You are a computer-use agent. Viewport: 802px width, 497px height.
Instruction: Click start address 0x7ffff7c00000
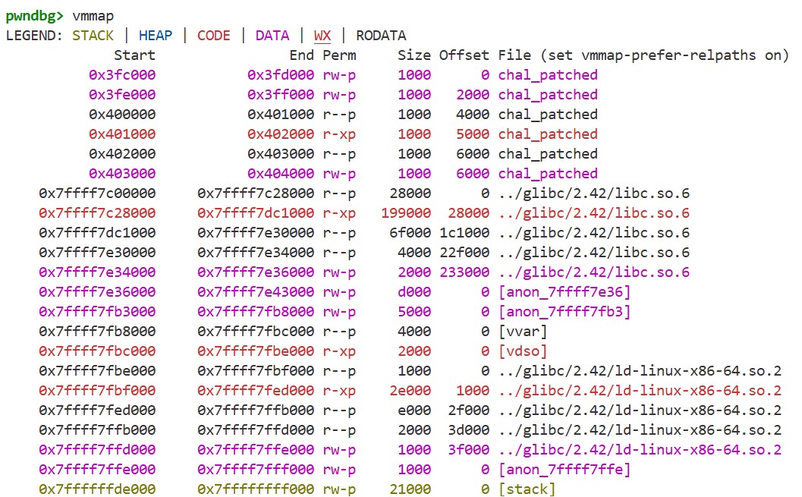click(97, 193)
